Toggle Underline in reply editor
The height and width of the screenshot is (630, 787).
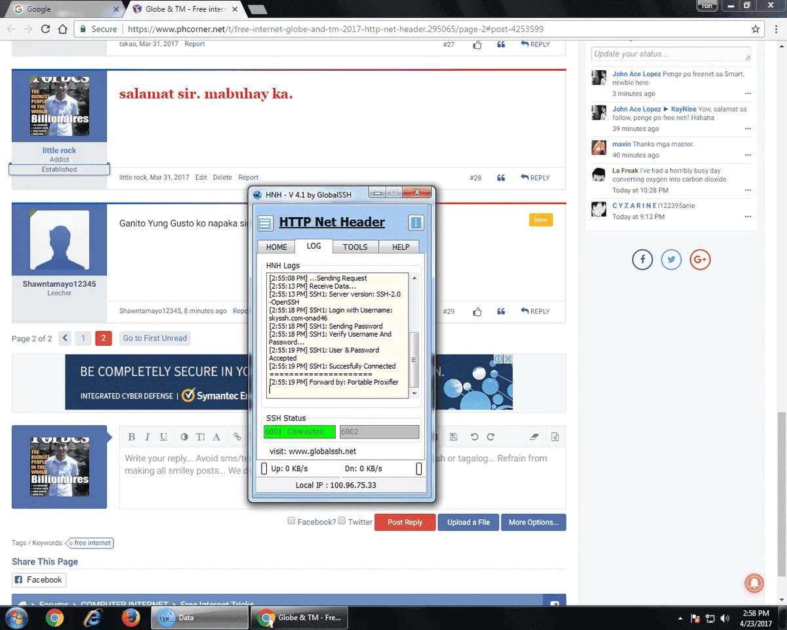[x=163, y=436]
